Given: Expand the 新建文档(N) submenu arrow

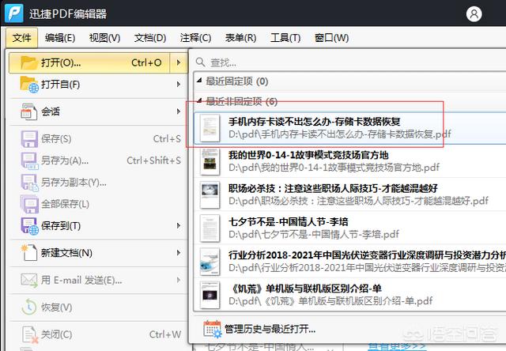Looking at the screenshot, I should click(x=179, y=253).
